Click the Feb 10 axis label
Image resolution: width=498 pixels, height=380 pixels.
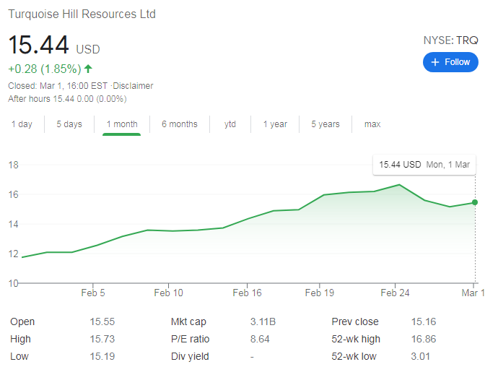point(168,293)
